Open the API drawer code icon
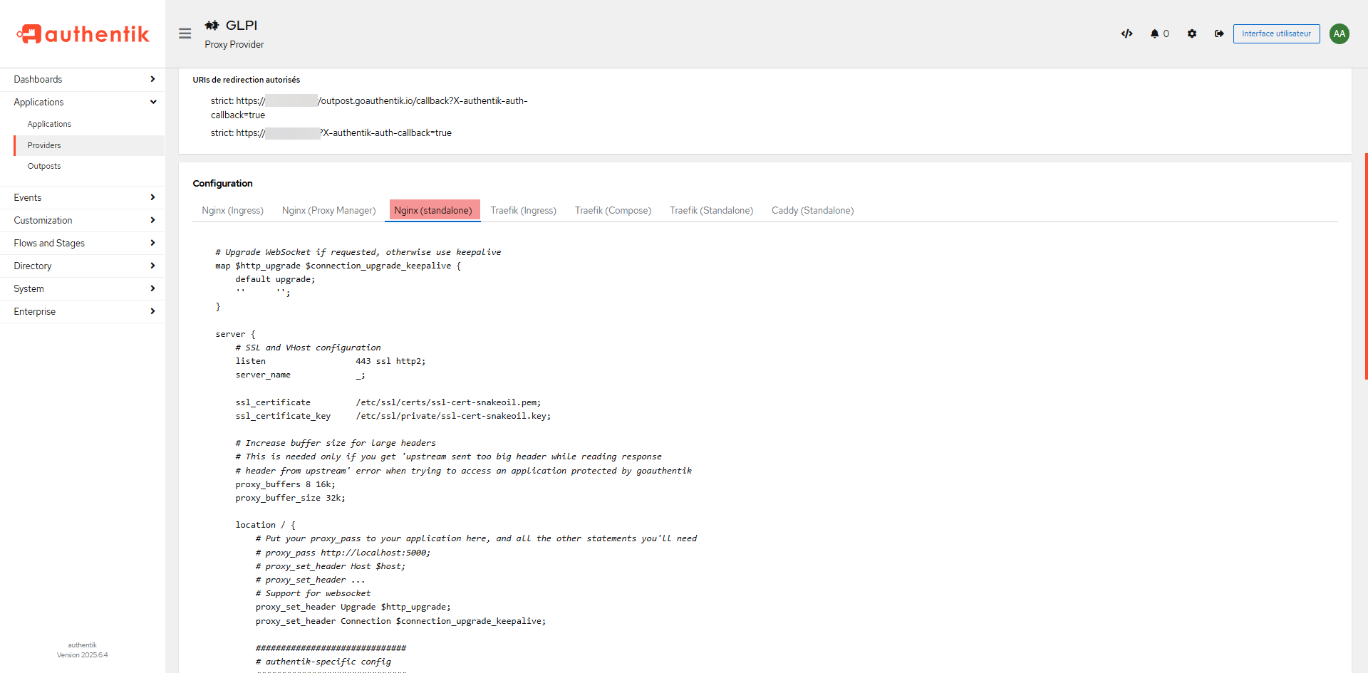Screen dimensions: 1368x673 [x=1126, y=33]
